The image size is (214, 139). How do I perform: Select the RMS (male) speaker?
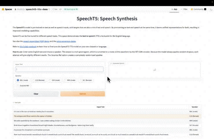pos(70,80)
